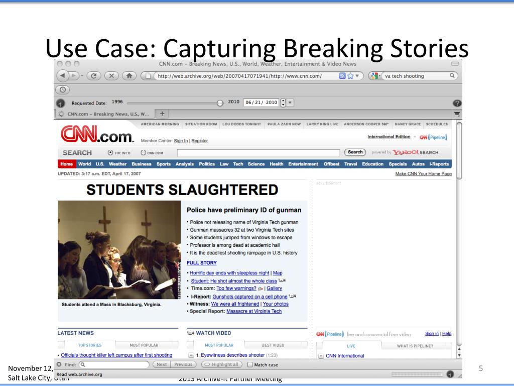Click the scrollbar down arrow

pos(459,355)
